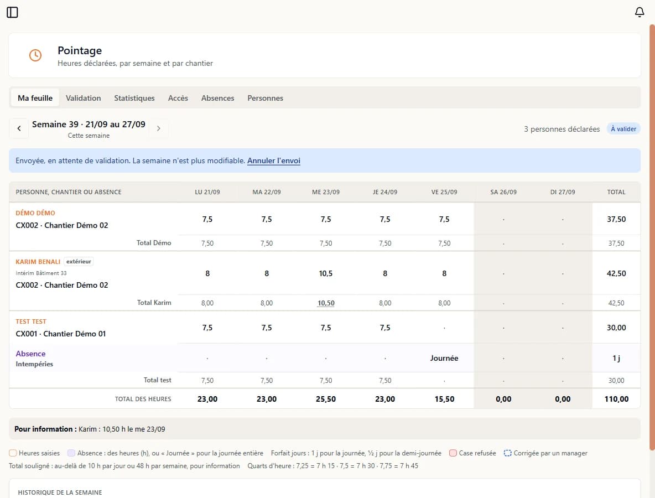The width and height of the screenshot is (655, 498).
Task: Open the Personnes tab
Action: 265,98
